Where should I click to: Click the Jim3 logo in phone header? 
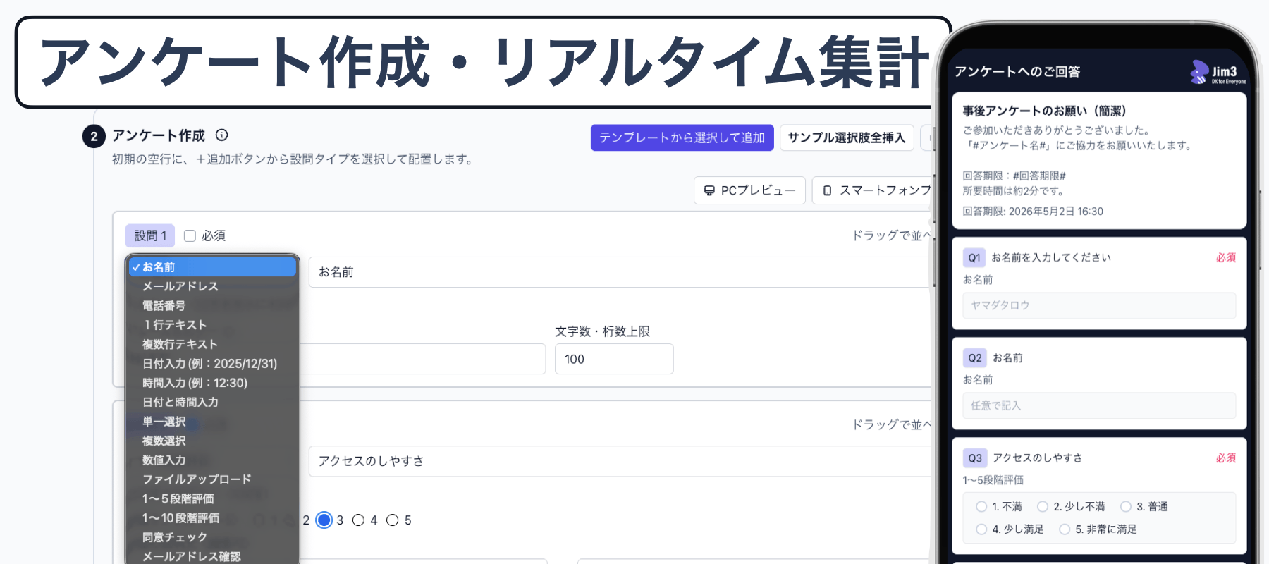[1218, 72]
